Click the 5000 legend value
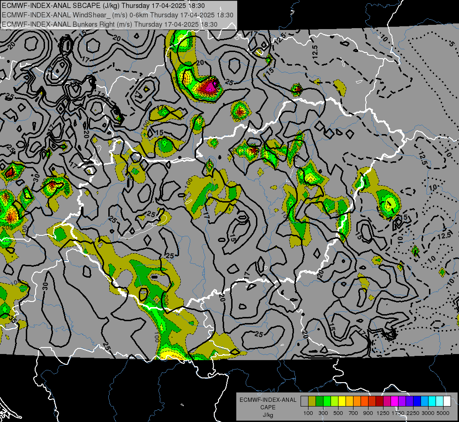This screenshot has height=422, width=459. pyautogui.click(x=443, y=413)
